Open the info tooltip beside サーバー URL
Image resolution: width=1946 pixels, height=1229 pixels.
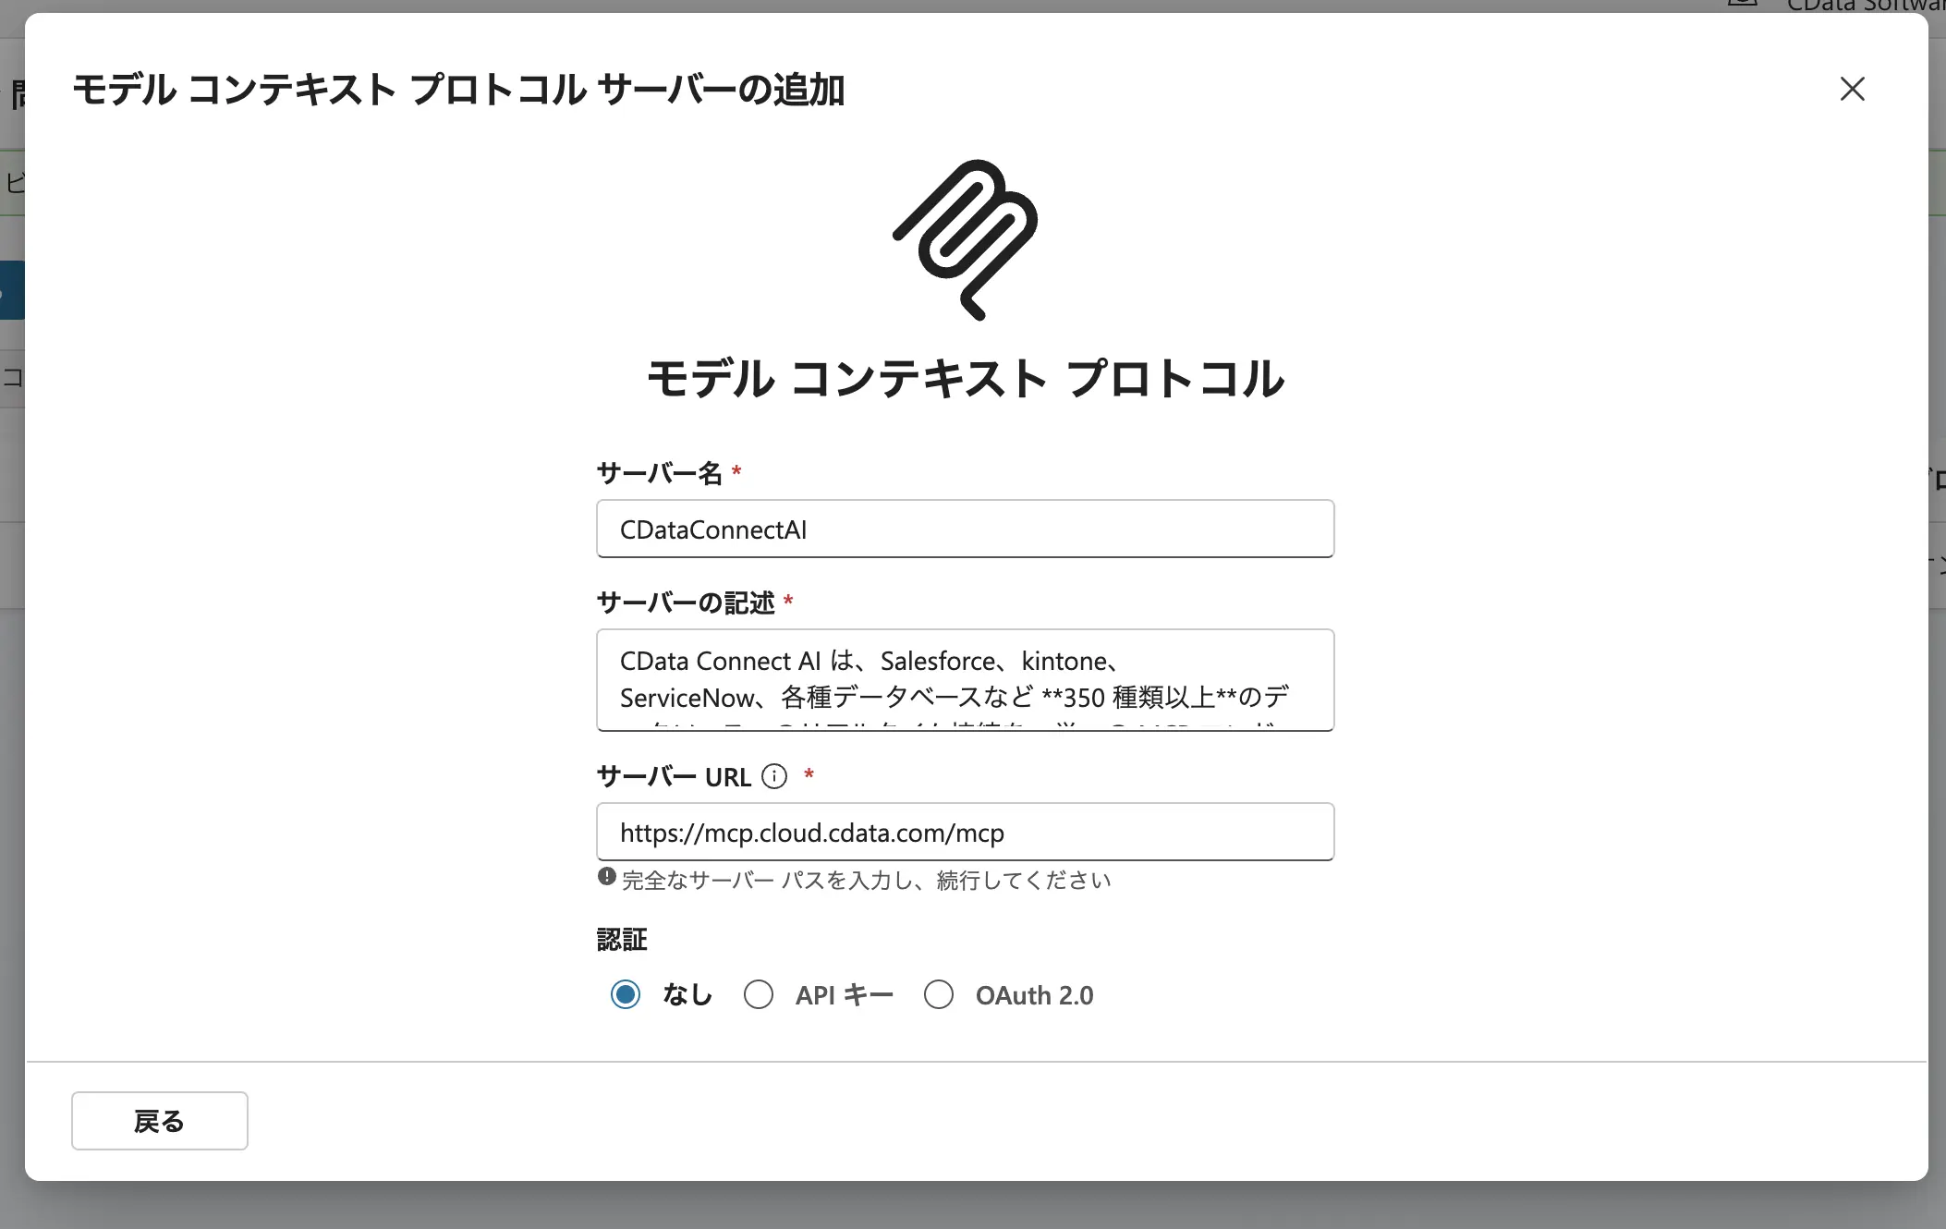click(x=774, y=777)
